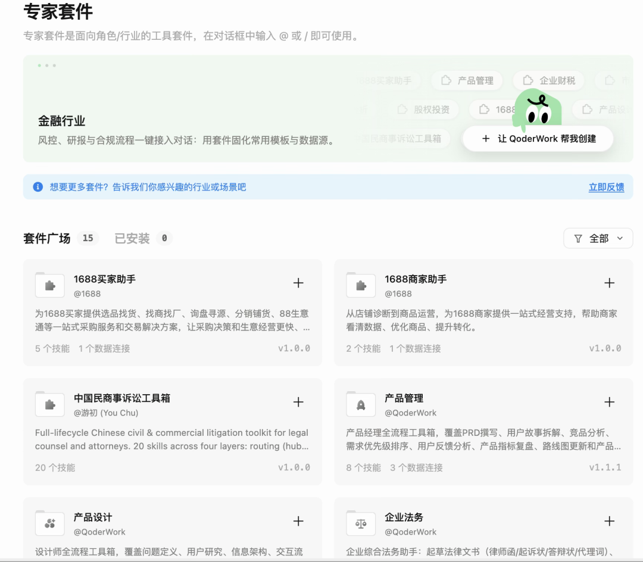Click the 1688商家助手 puzzle folder icon
The height and width of the screenshot is (562, 643).
(361, 285)
